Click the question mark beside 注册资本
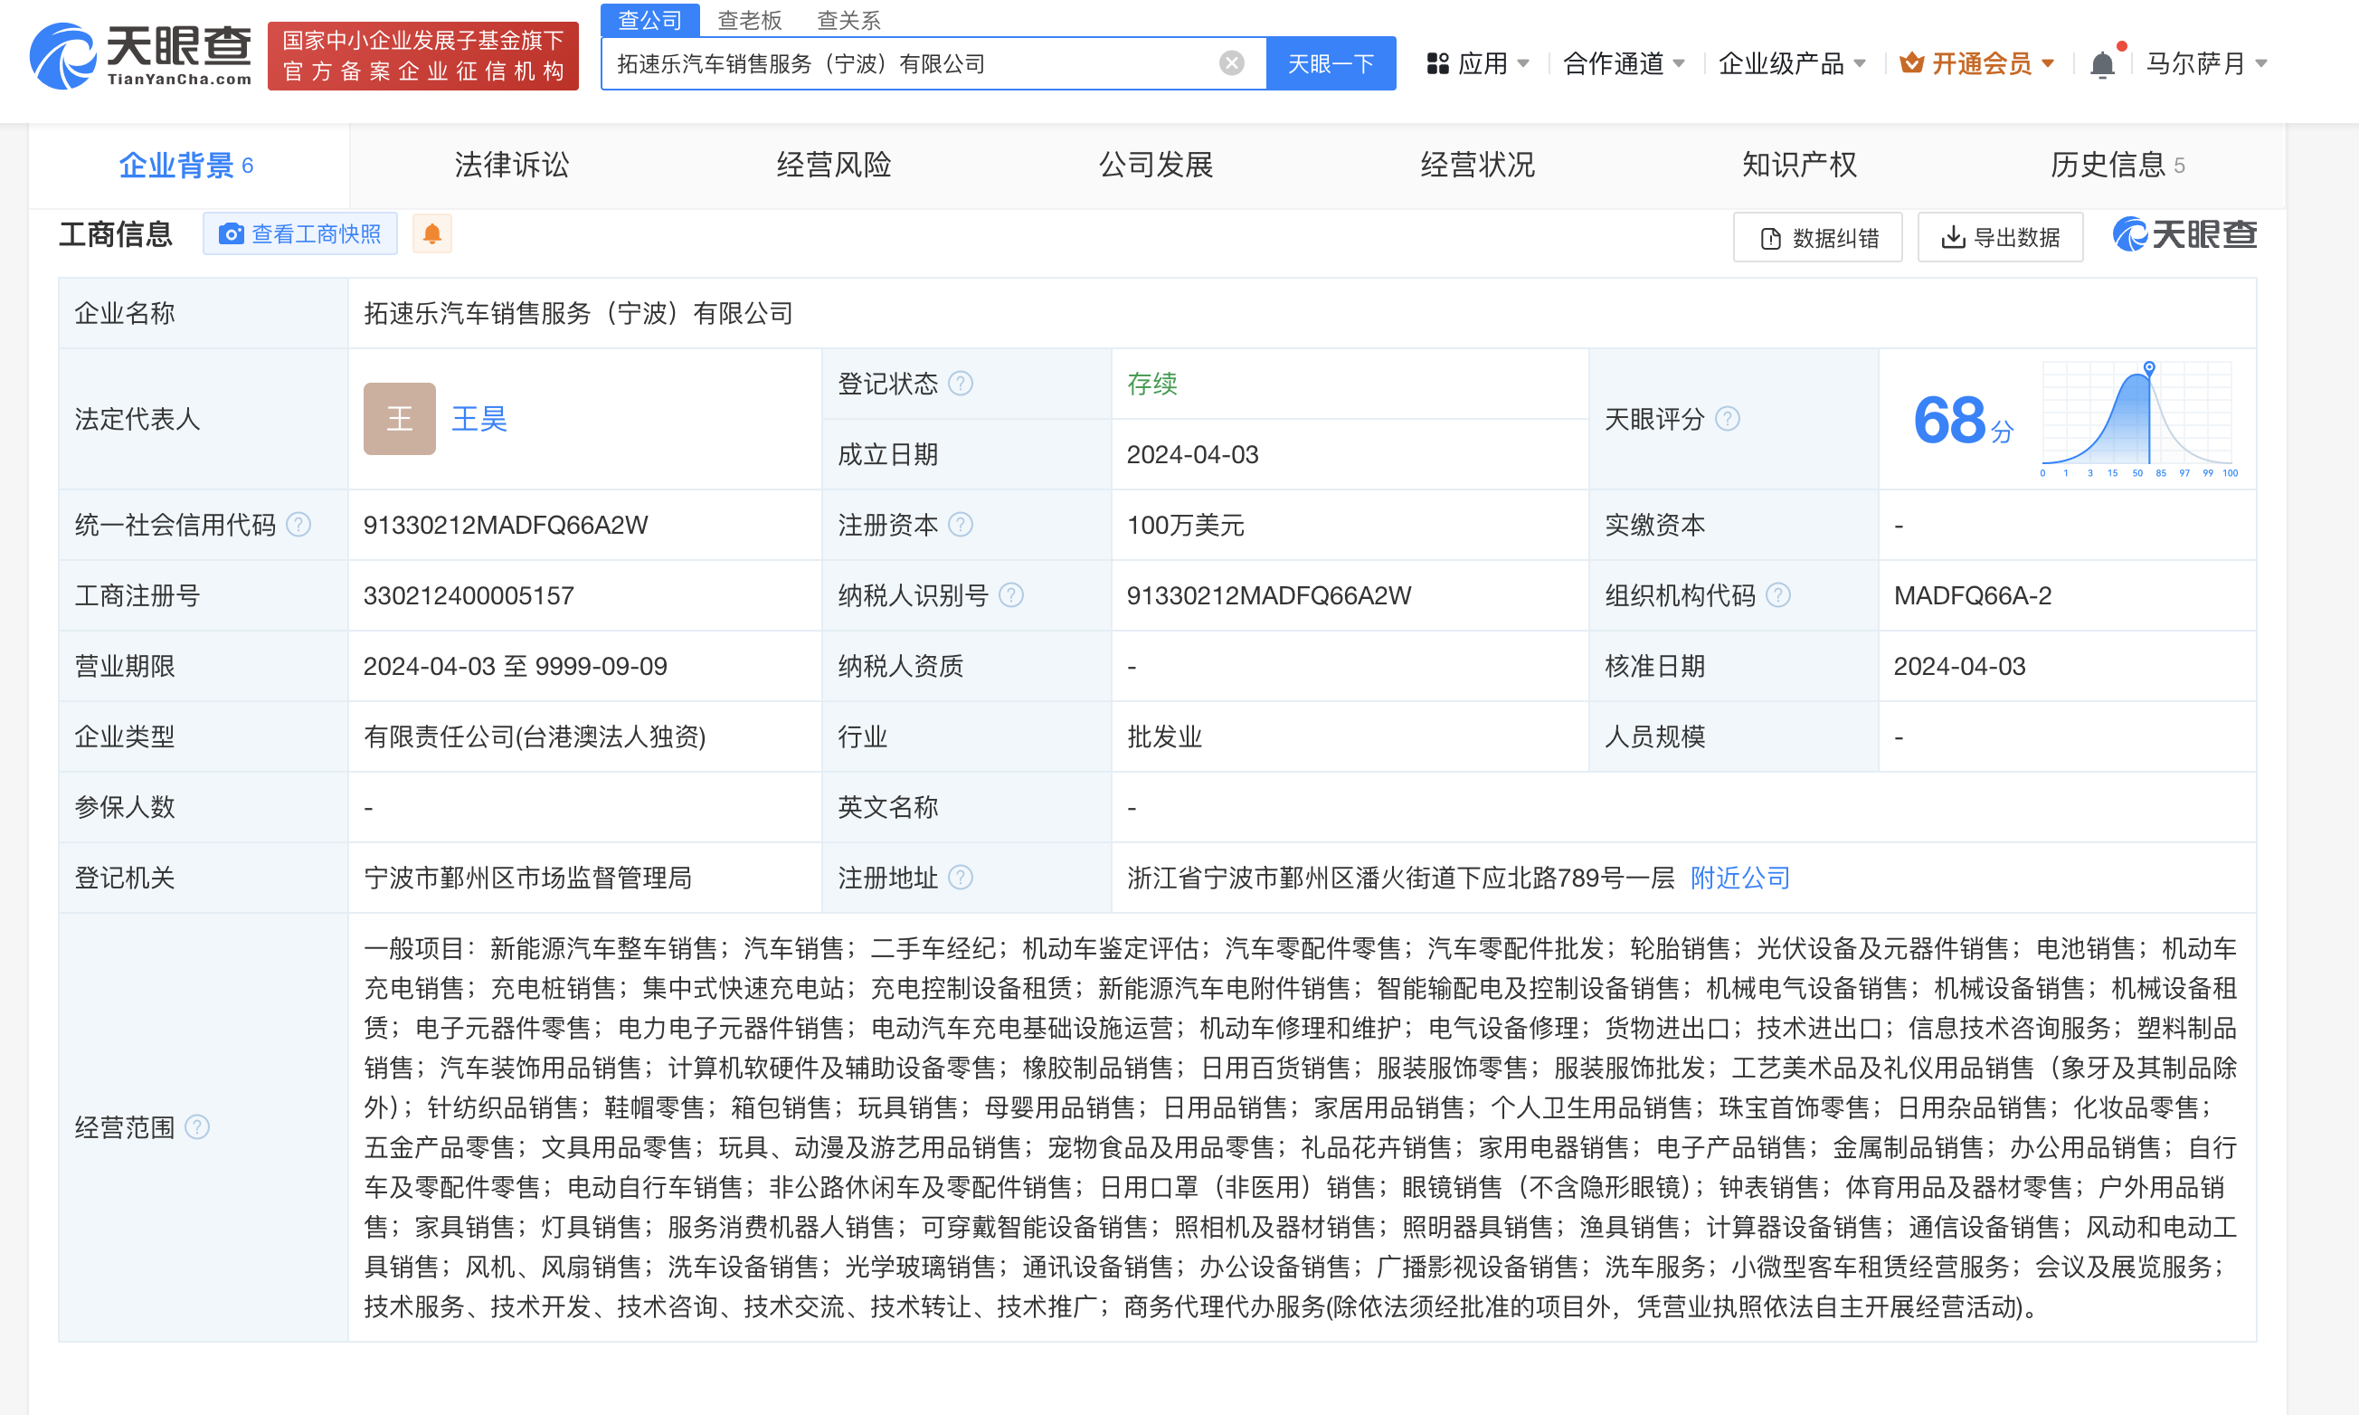The height and width of the screenshot is (1415, 2359). point(962,525)
